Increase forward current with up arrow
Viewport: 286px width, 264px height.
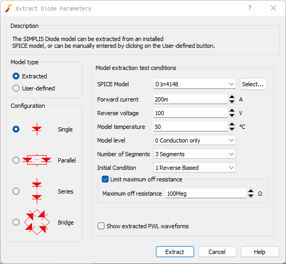click(x=232, y=97)
